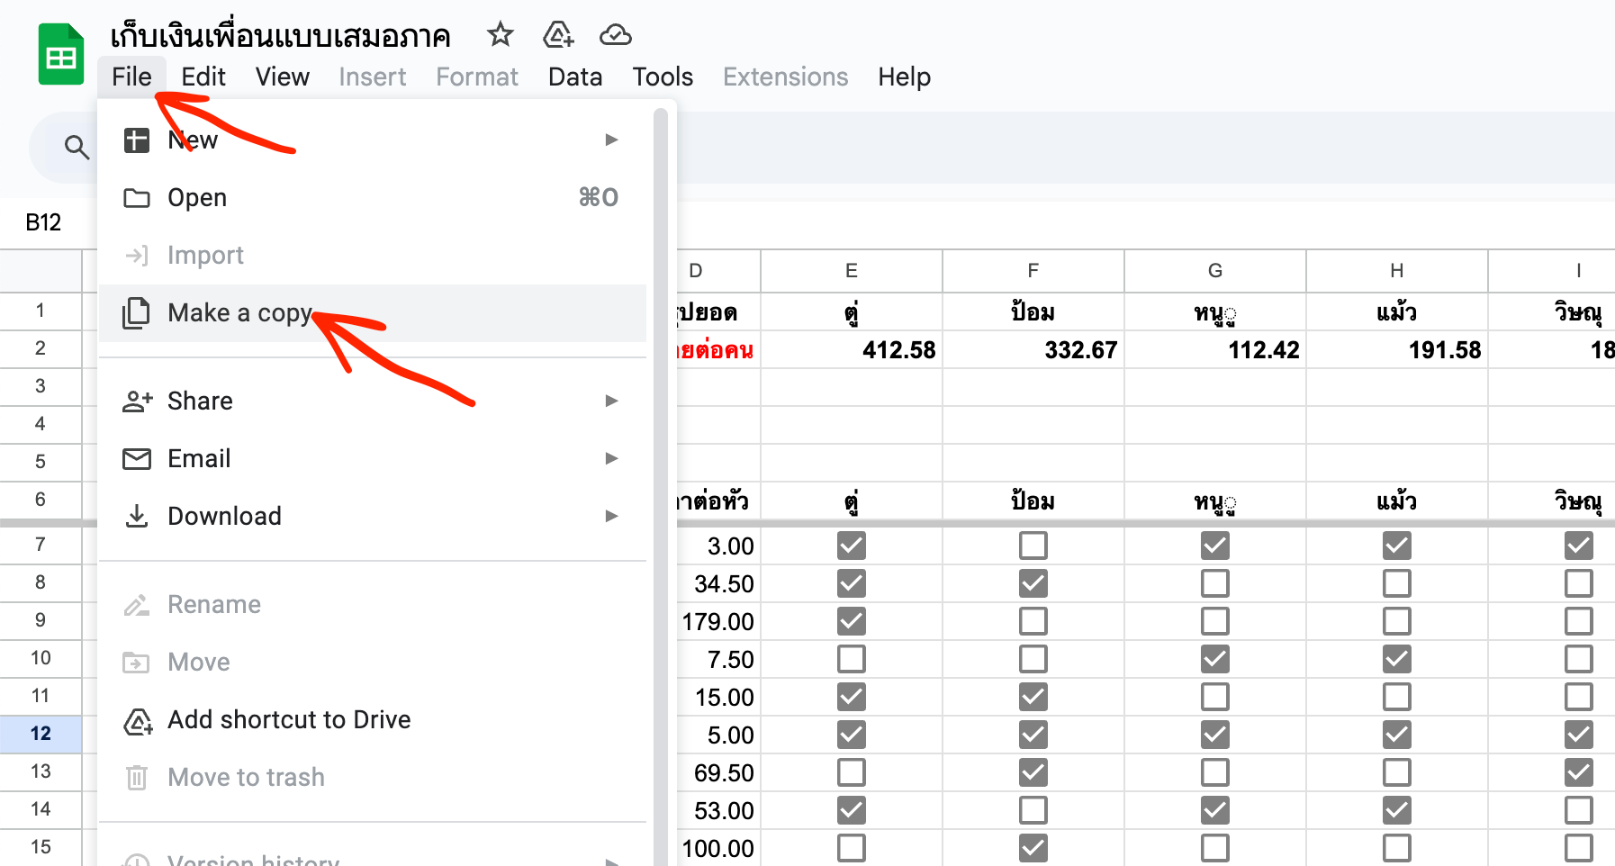Viewport: 1615px width, 866px height.
Task: Expand the New submenu arrow
Action: pyautogui.click(x=612, y=140)
